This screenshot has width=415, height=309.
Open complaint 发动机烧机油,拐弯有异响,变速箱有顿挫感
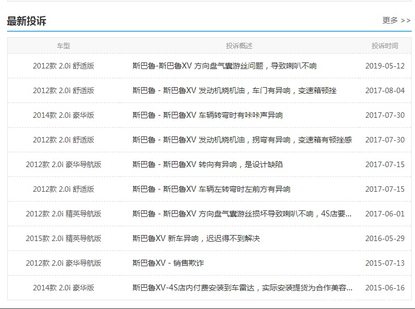pyautogui.click(x=242, y=140)
